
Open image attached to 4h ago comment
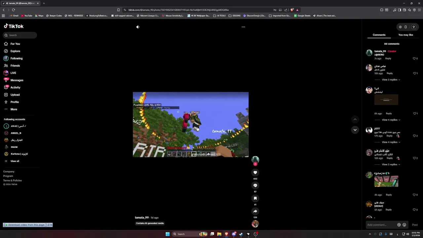(386, 181)
